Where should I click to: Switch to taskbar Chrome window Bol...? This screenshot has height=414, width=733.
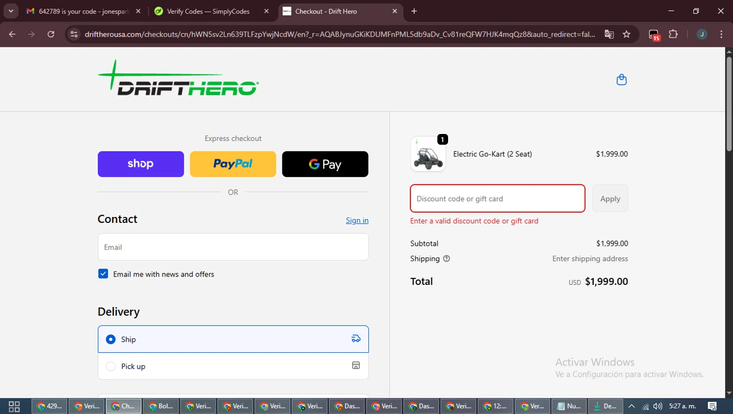click(x=161, y=406)
